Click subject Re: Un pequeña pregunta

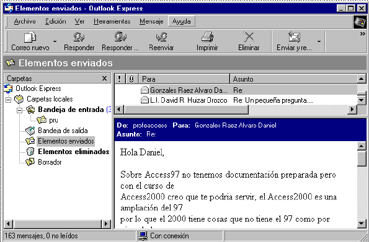273,100
